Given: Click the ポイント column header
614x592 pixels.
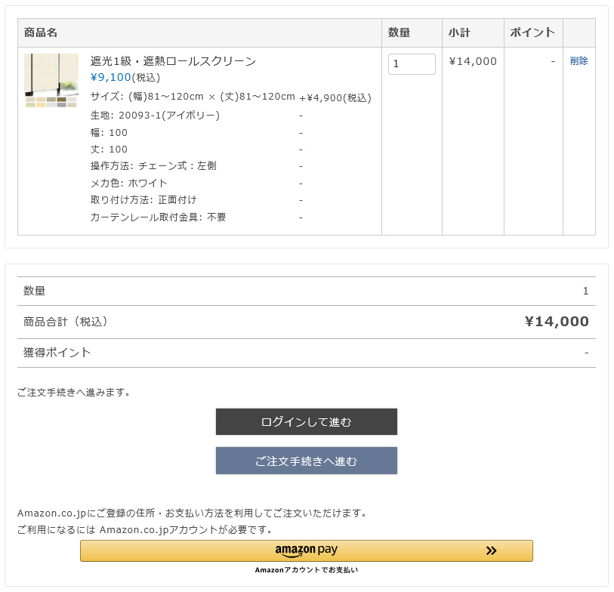Looking at the screenshot, I should [x=532, y=32].
